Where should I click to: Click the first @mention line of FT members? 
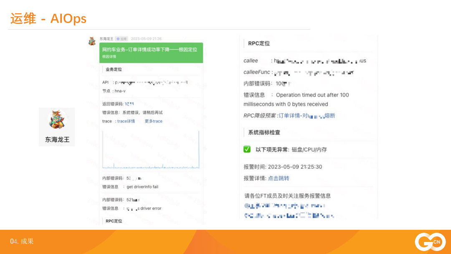pyautogui.click(x=284, y=206)
